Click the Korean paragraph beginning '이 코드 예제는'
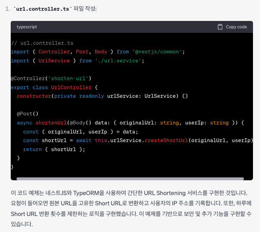The height and width of the screenshot is (232, 260). coord(131,208)
